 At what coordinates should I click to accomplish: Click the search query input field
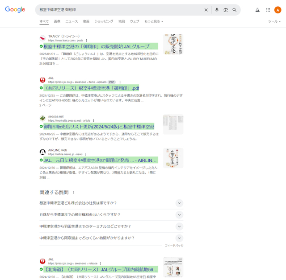coord(120,10)
